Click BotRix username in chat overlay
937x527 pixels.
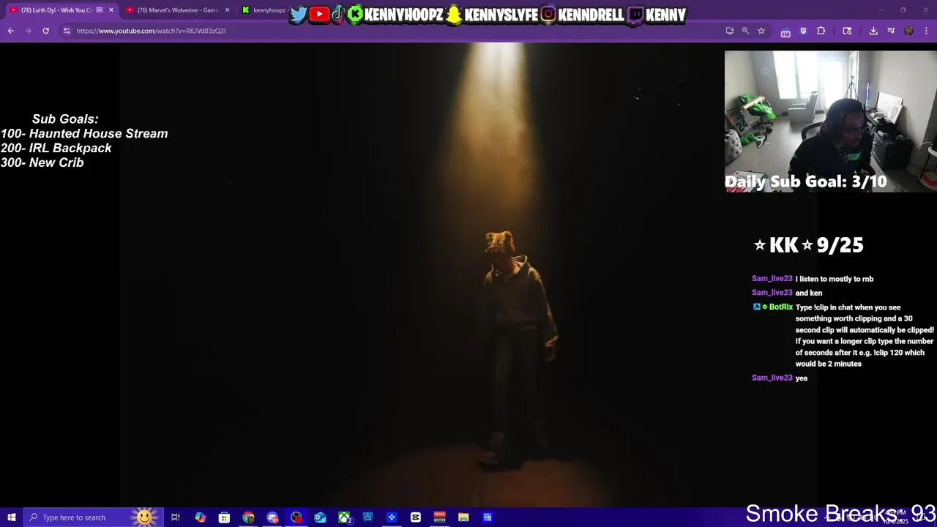(781, 307)
